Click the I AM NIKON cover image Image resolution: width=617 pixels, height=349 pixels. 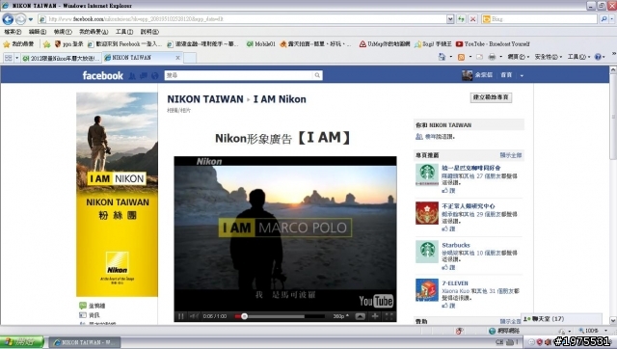pyautogui.click(x=117, y=195)
